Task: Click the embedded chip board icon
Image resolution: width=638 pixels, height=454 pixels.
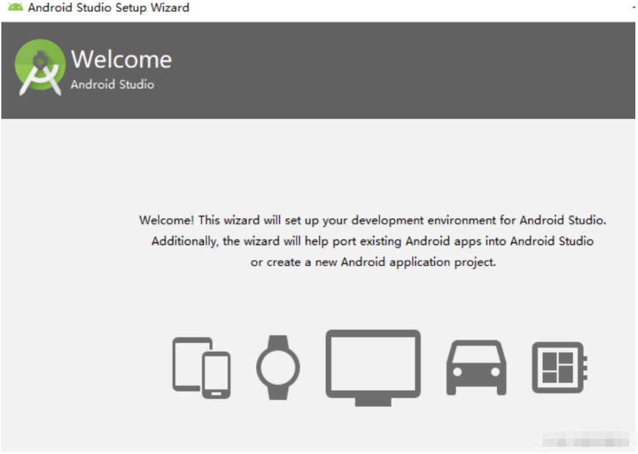Action: click(558, 367)
